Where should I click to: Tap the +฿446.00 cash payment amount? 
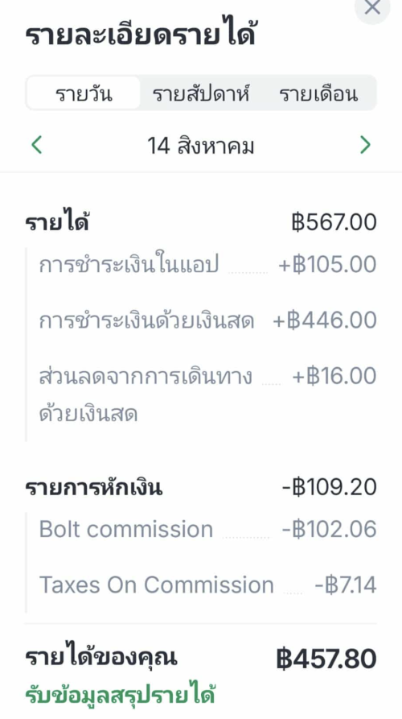pos(325,320)
